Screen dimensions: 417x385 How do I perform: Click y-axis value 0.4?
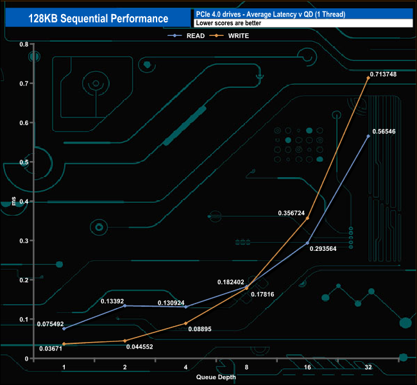click(24, 201)
